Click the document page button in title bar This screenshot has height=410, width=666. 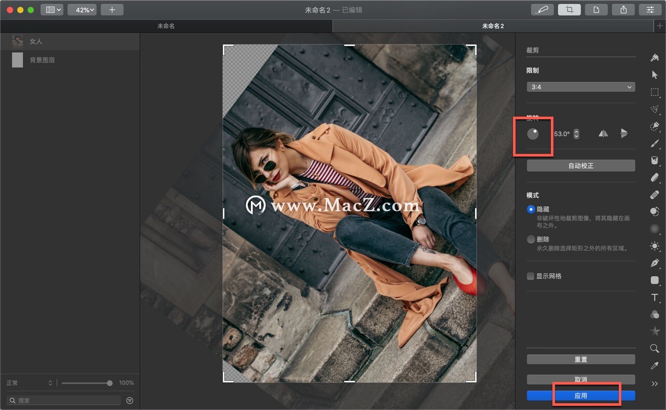point(596,10)
